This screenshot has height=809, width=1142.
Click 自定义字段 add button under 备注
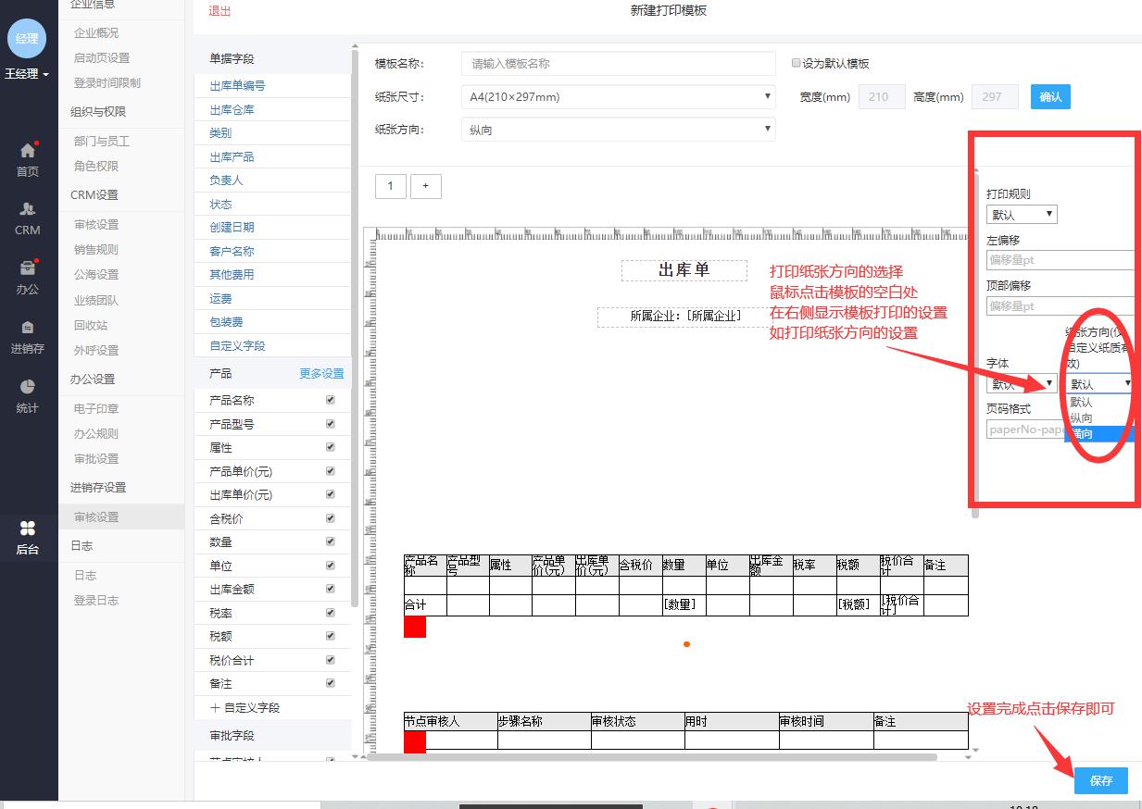(x=245, y=707)
